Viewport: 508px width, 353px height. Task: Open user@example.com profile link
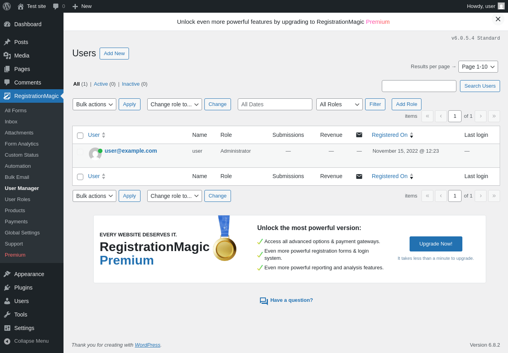(x=131, y=151)
